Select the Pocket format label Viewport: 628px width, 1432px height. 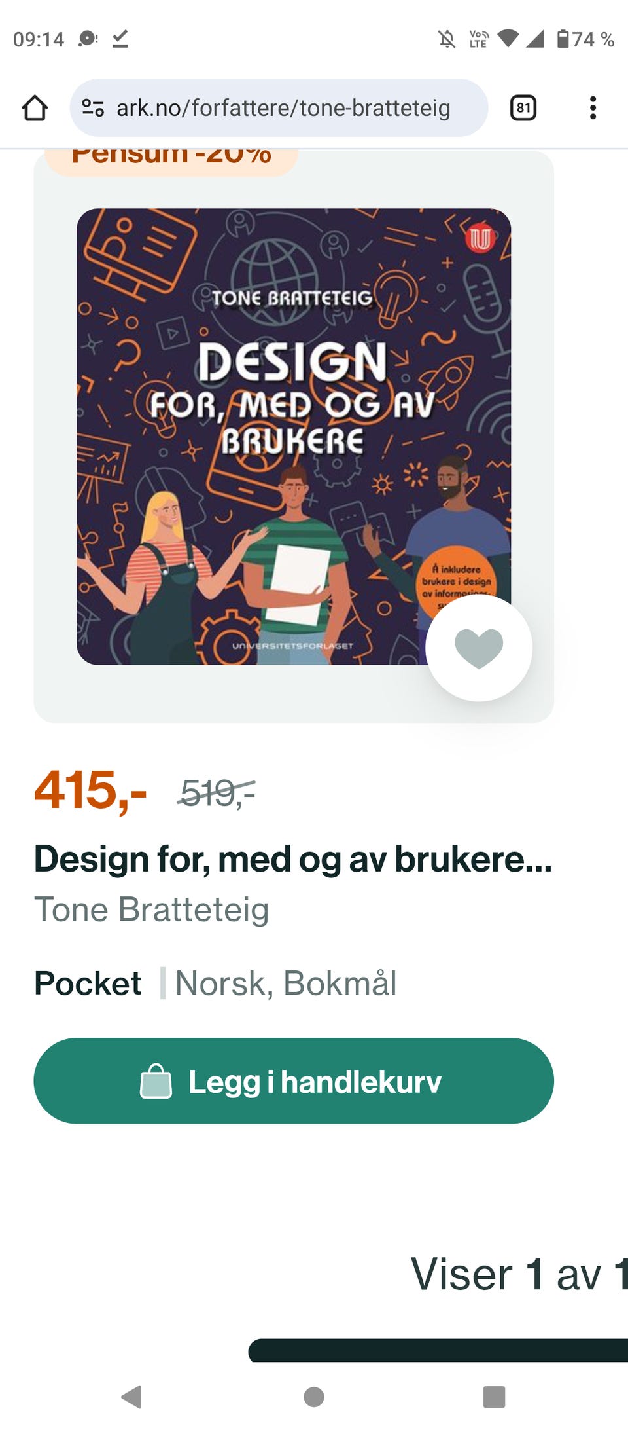(88, 983)
